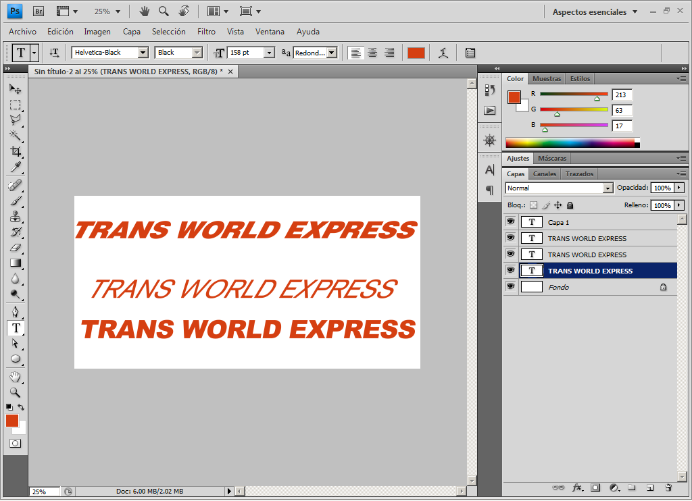Select the Eyedropper tool
The image size is (692, 501).
(16, 167)
